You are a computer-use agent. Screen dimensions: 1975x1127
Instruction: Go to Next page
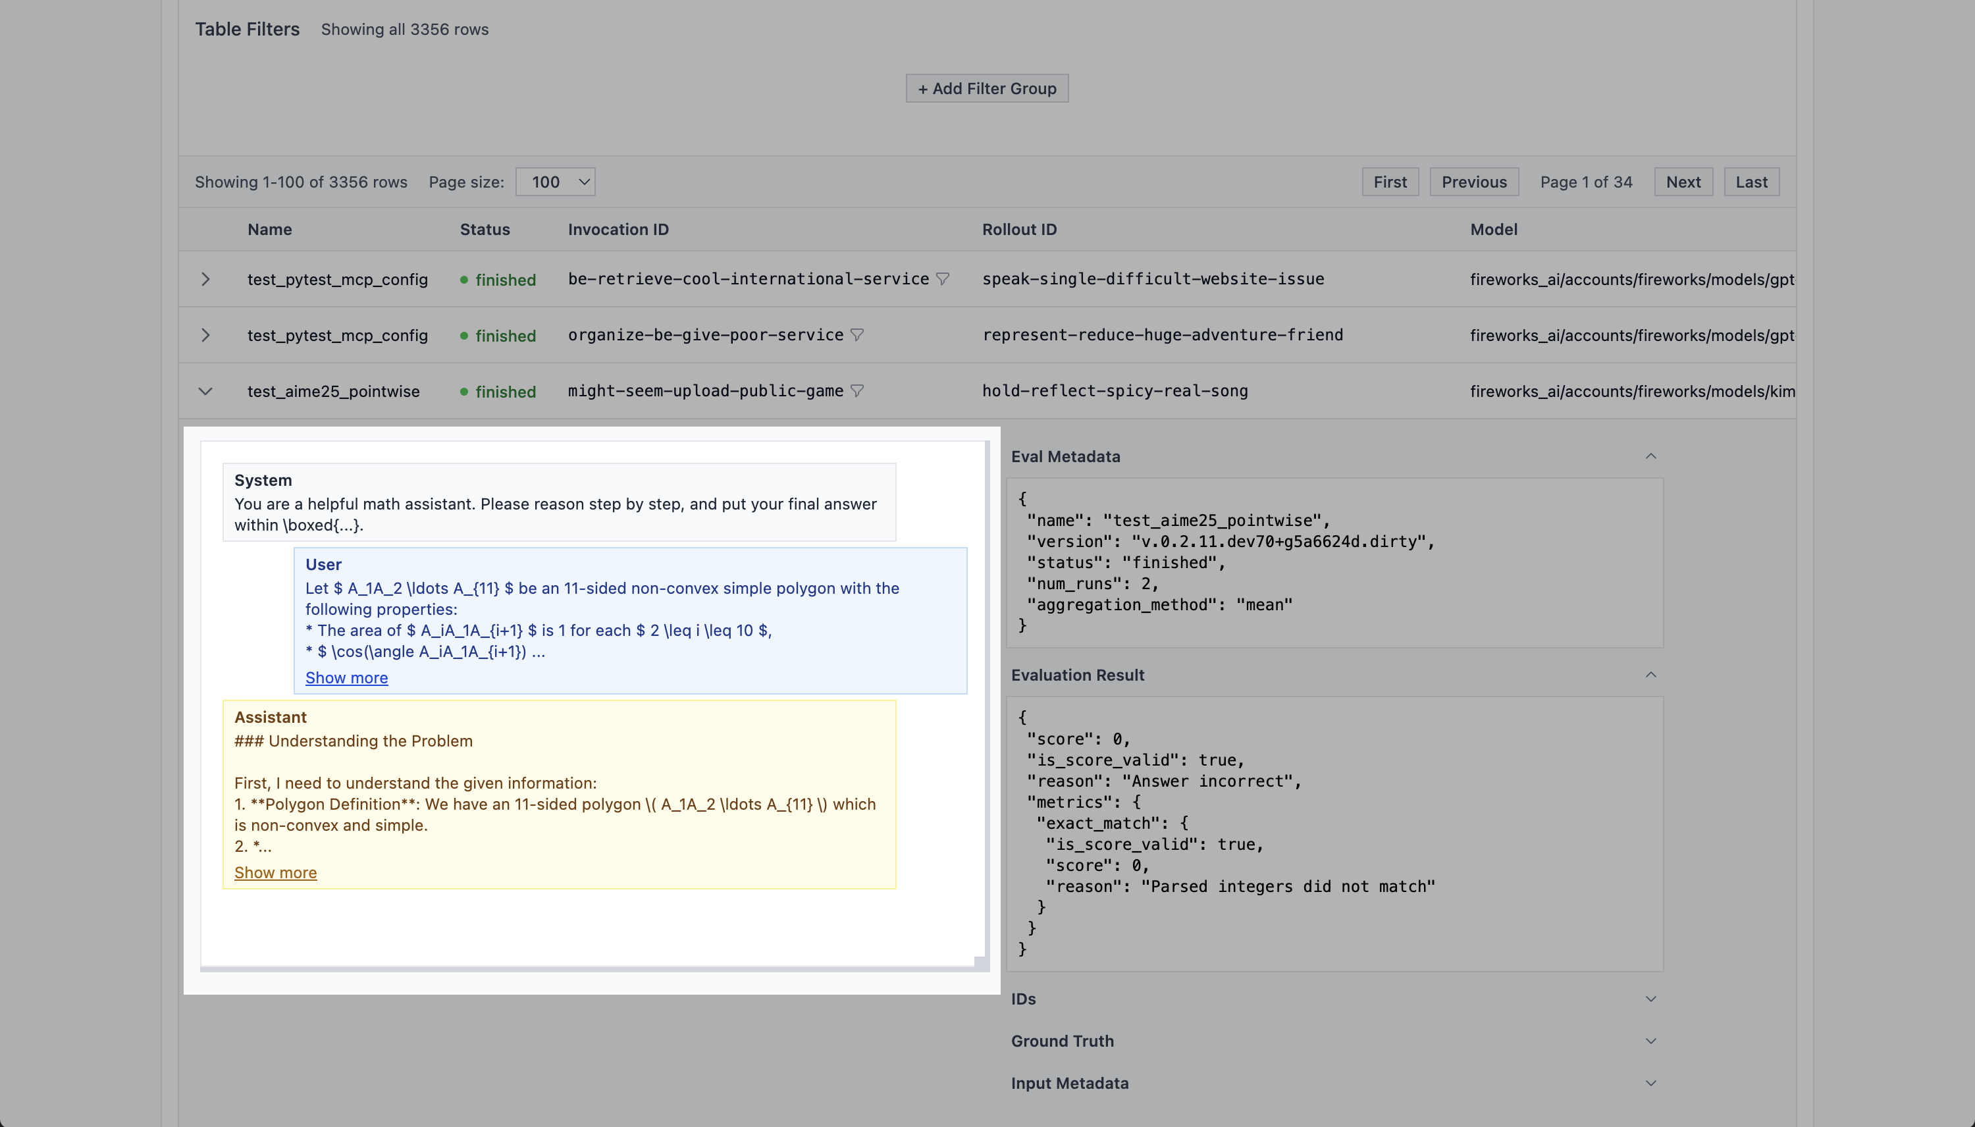click(1683, 182)
